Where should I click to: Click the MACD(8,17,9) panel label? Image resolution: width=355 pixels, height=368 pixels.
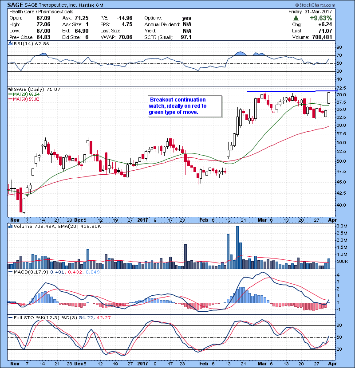pyautogui.click(x=31, y=272)
